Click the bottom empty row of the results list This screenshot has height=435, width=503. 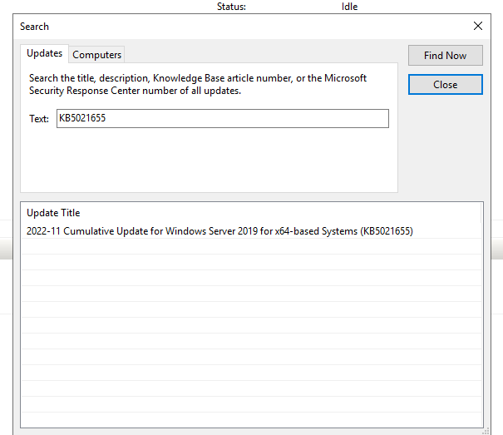251,420
